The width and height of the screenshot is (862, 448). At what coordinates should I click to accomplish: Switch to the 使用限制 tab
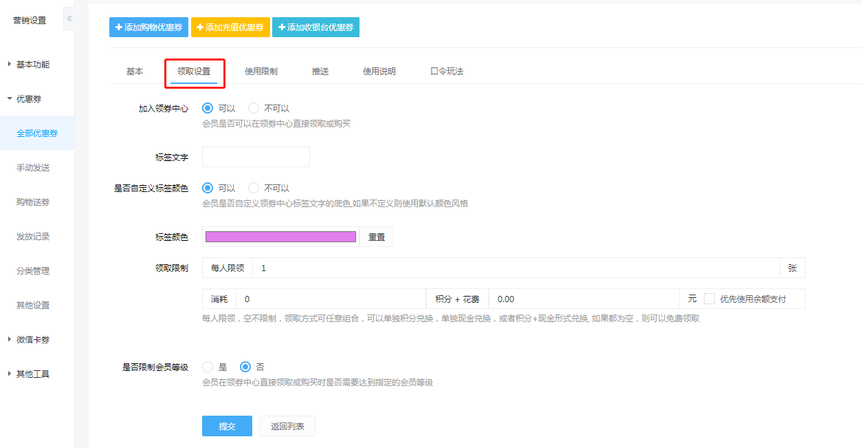click(261, 71)
